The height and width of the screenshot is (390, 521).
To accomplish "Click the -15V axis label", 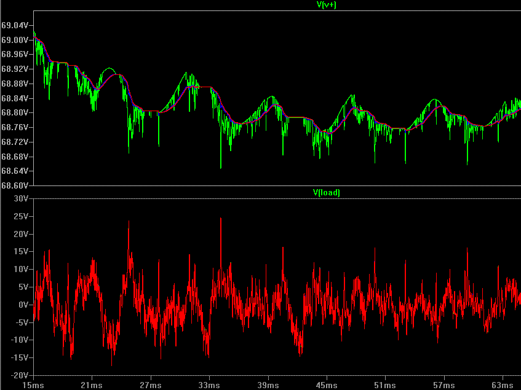I will (19, 357).
